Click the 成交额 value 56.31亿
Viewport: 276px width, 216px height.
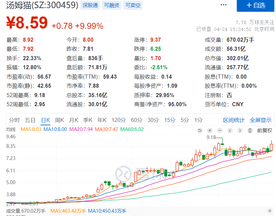pyautogui.click(x=236, y=49)
